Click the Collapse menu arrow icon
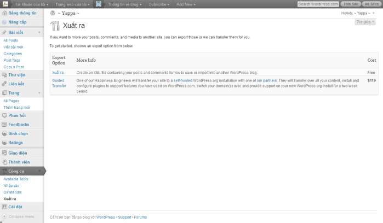383x223 pixels. (4, 217)
